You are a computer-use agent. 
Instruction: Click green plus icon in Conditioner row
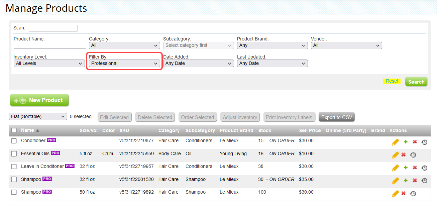point(406,142)
